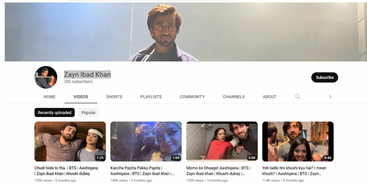
Task: Click the 195K views 2 months ago text
Action: (55, 180)
